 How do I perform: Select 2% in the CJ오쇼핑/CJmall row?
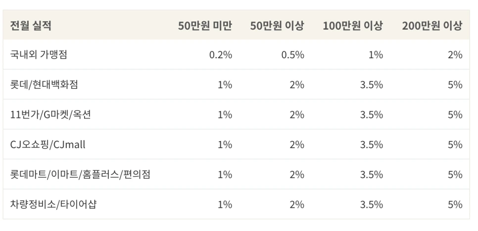297,145
